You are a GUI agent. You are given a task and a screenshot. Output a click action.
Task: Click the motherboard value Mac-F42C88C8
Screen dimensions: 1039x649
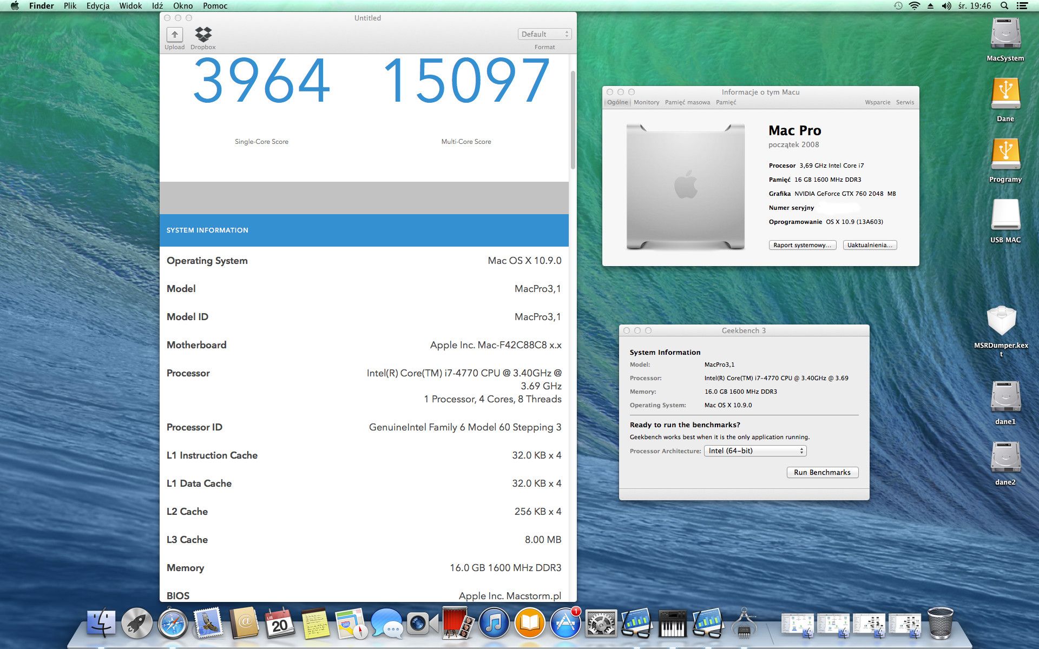(496, 345)
